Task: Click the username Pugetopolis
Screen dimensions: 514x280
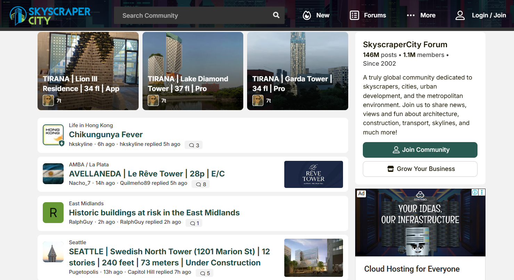Action: [x=83, y=272]
